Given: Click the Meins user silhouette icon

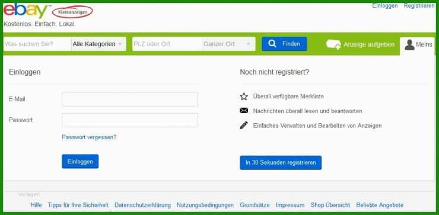Looking at the screenshot, I should pyautogui.click(x=409, y=44).
